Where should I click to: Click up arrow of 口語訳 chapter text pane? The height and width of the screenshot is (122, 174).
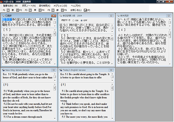[x=55, y=30]
